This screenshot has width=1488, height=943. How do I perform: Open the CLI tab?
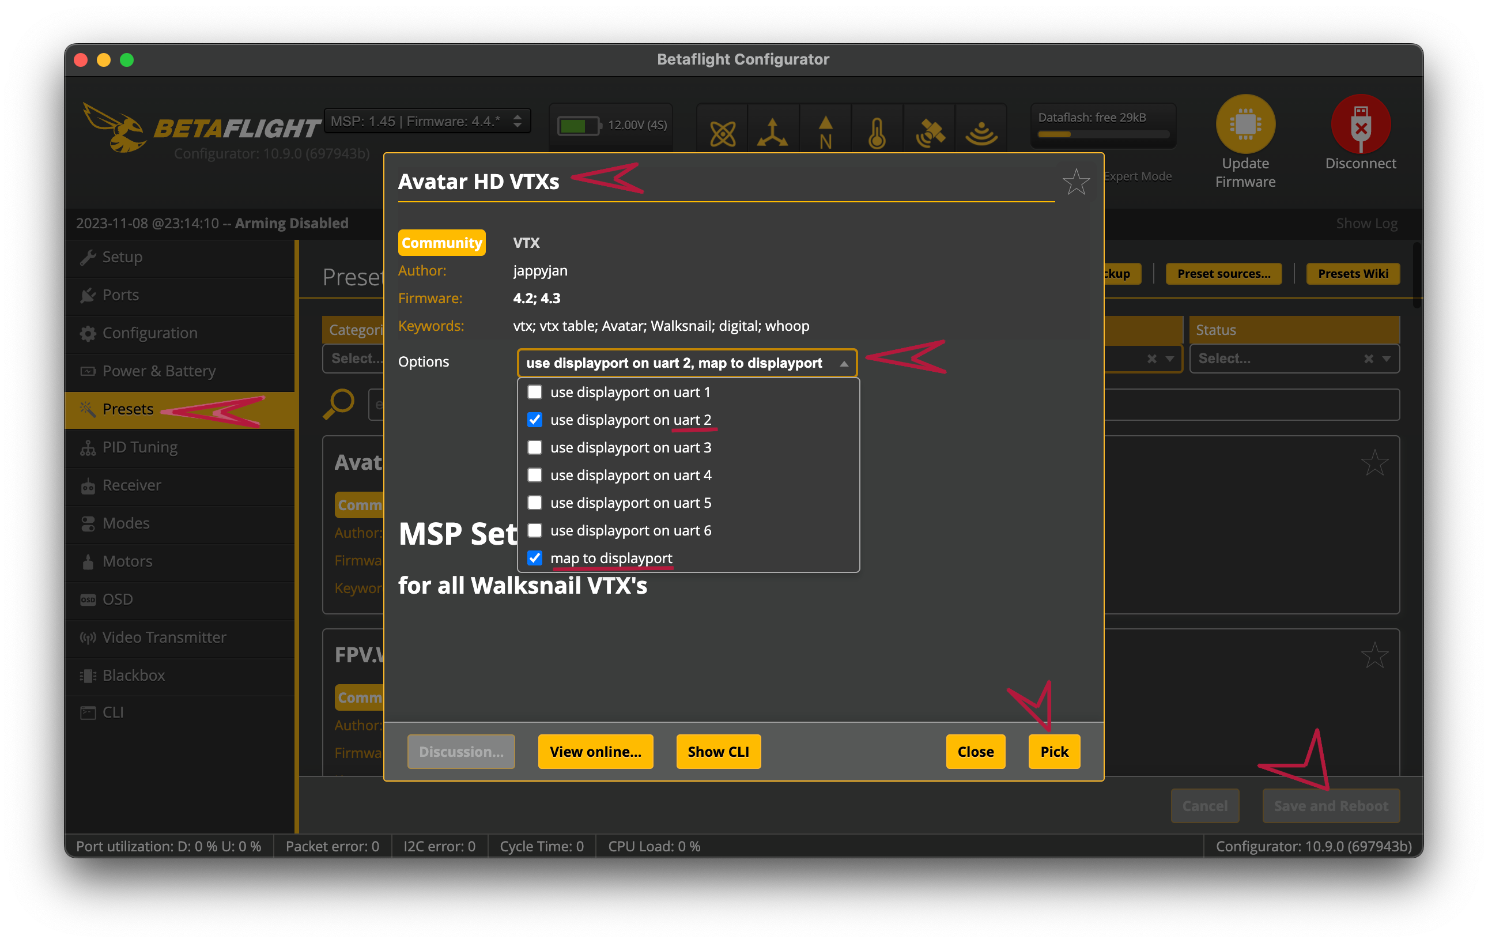tap(180, 712)
